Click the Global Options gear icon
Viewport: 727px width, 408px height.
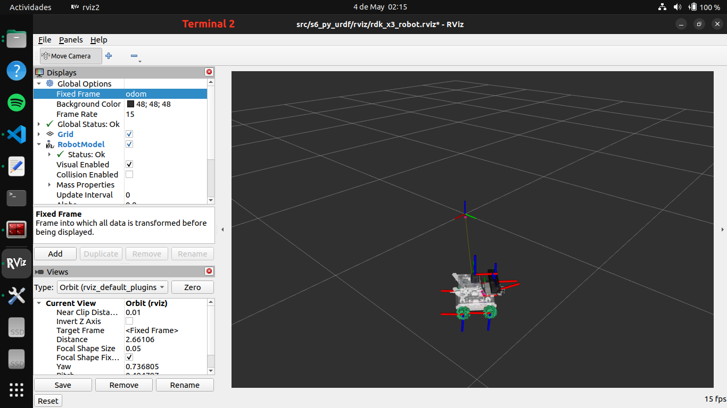50,83
